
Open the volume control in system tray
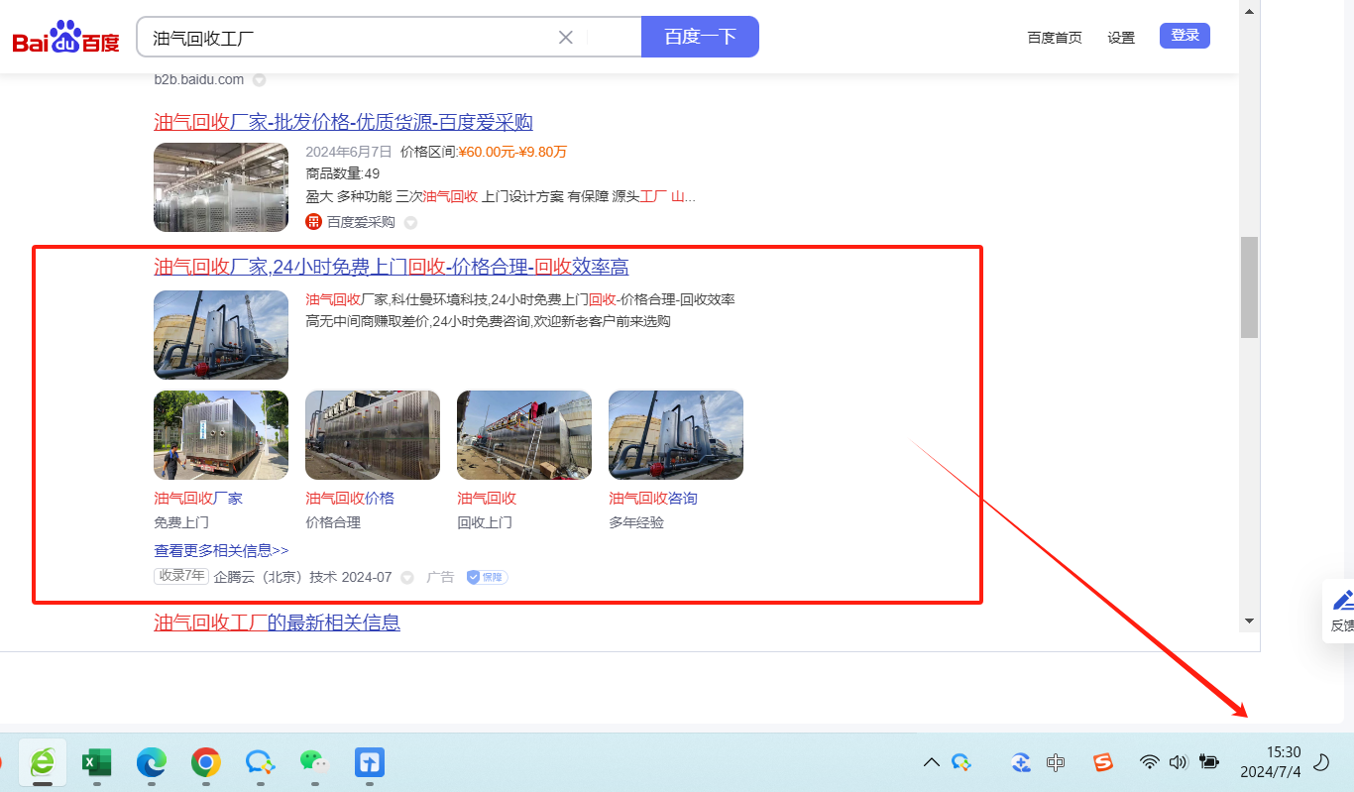[x=1178, y=762]
